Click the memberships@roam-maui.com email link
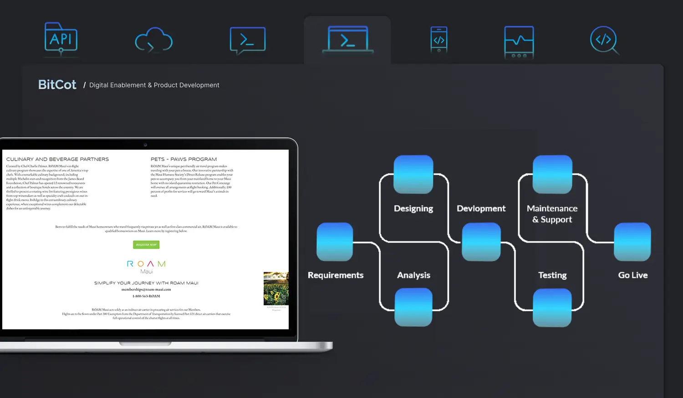Viewport: 683px width, 398px height. point(146,289)
